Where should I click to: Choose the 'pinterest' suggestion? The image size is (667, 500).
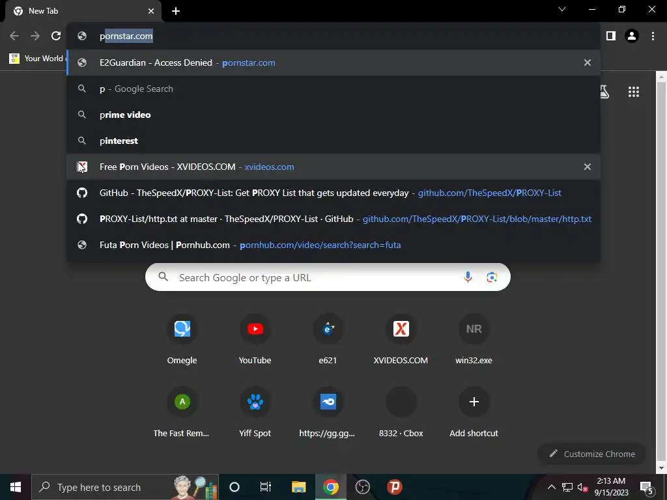(x=333, y=141)
